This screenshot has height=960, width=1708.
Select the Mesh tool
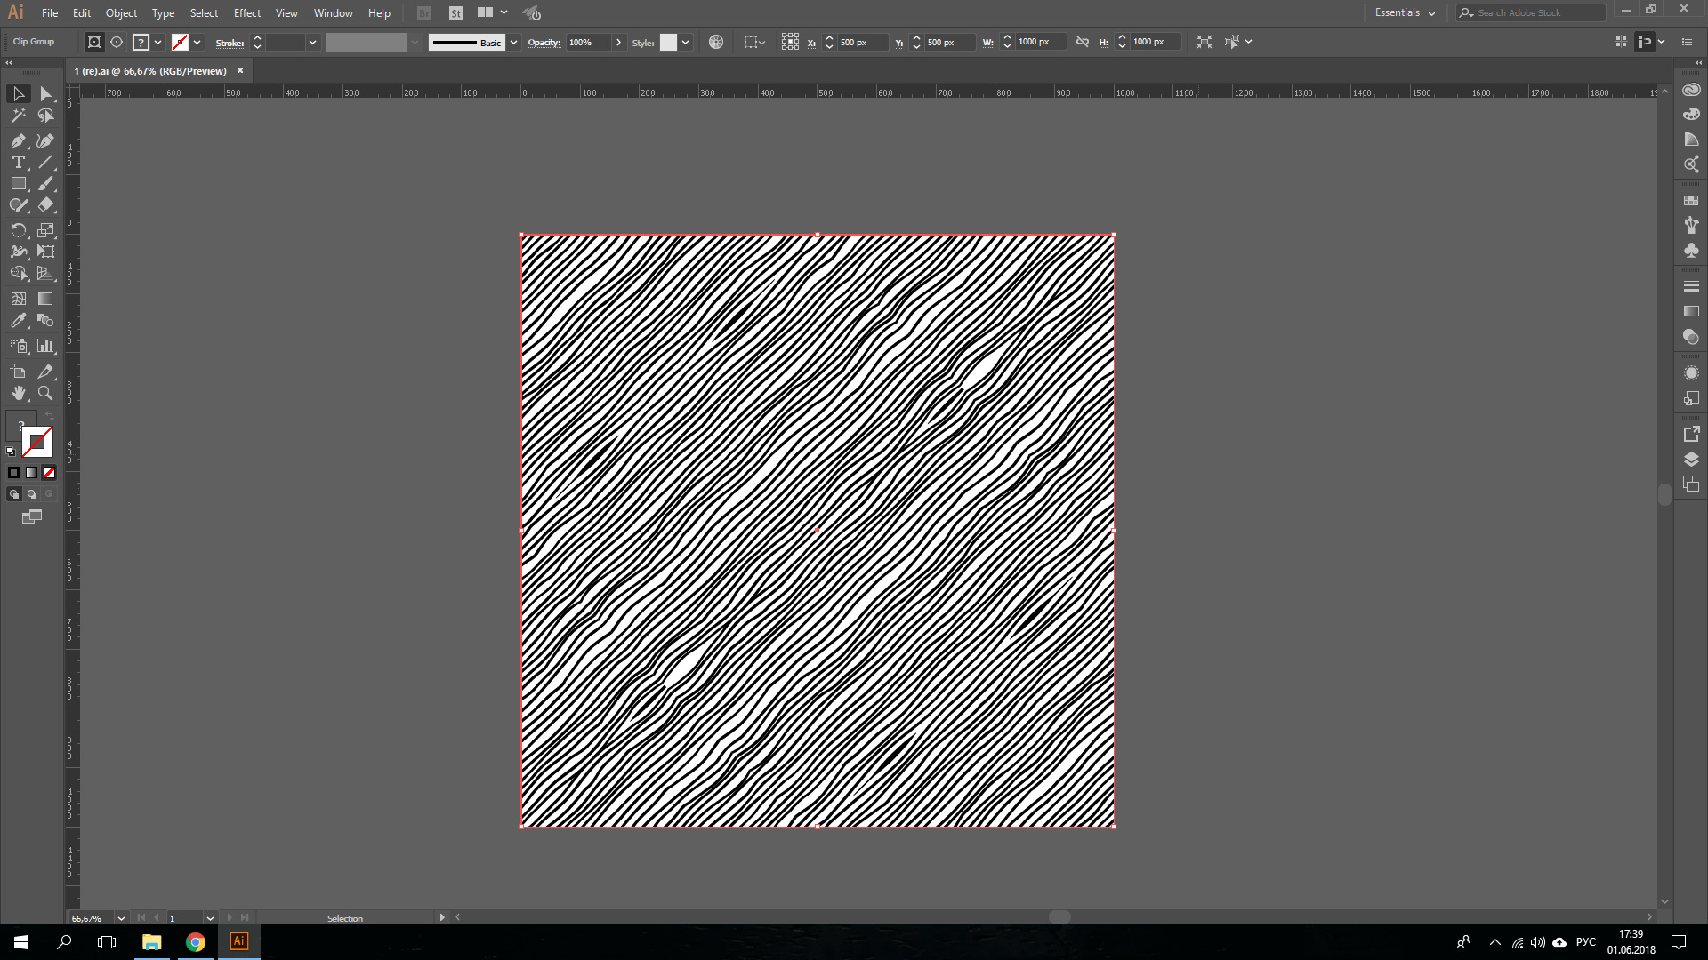19,299
